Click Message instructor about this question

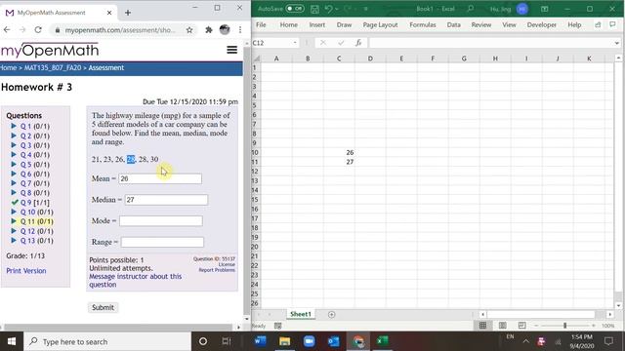coord(135,280)
